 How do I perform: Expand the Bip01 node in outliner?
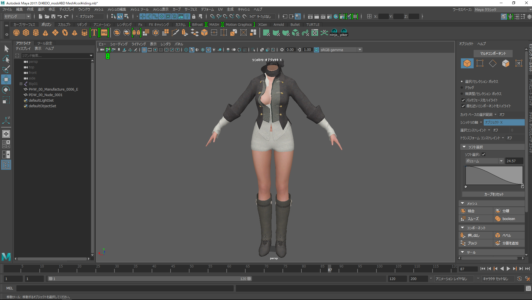[x=21, y=84]
